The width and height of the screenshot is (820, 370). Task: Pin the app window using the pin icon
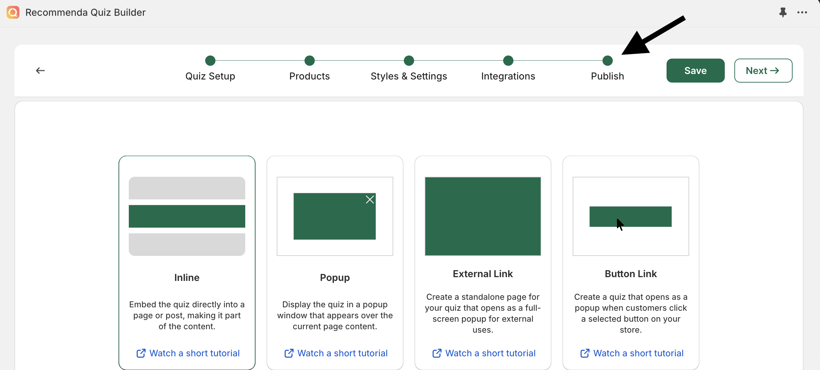tap(783, 12)
